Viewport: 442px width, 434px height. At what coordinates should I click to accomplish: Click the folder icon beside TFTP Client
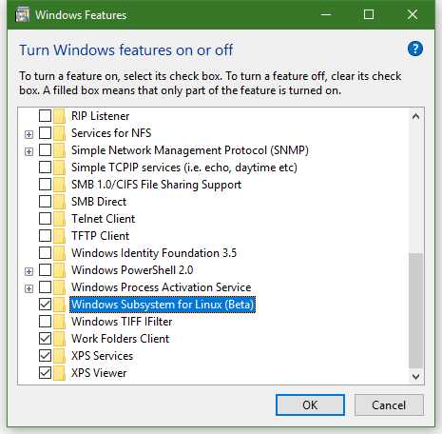[x=59, y=236]
